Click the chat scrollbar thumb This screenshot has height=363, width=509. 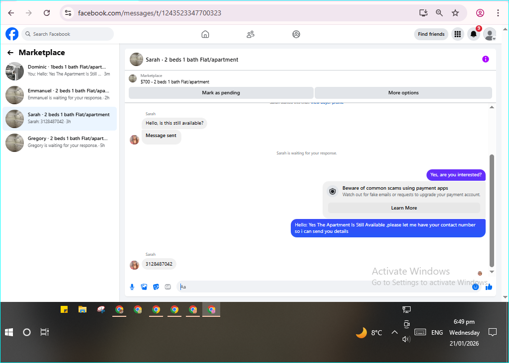pyautogui.click(x=492, y=211)
